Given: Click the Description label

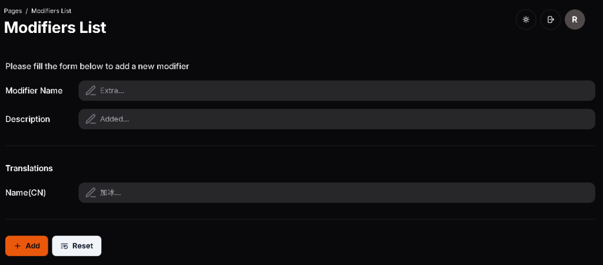Looking at the screenshot, I should pyautogui.click(x=28, y=119).
